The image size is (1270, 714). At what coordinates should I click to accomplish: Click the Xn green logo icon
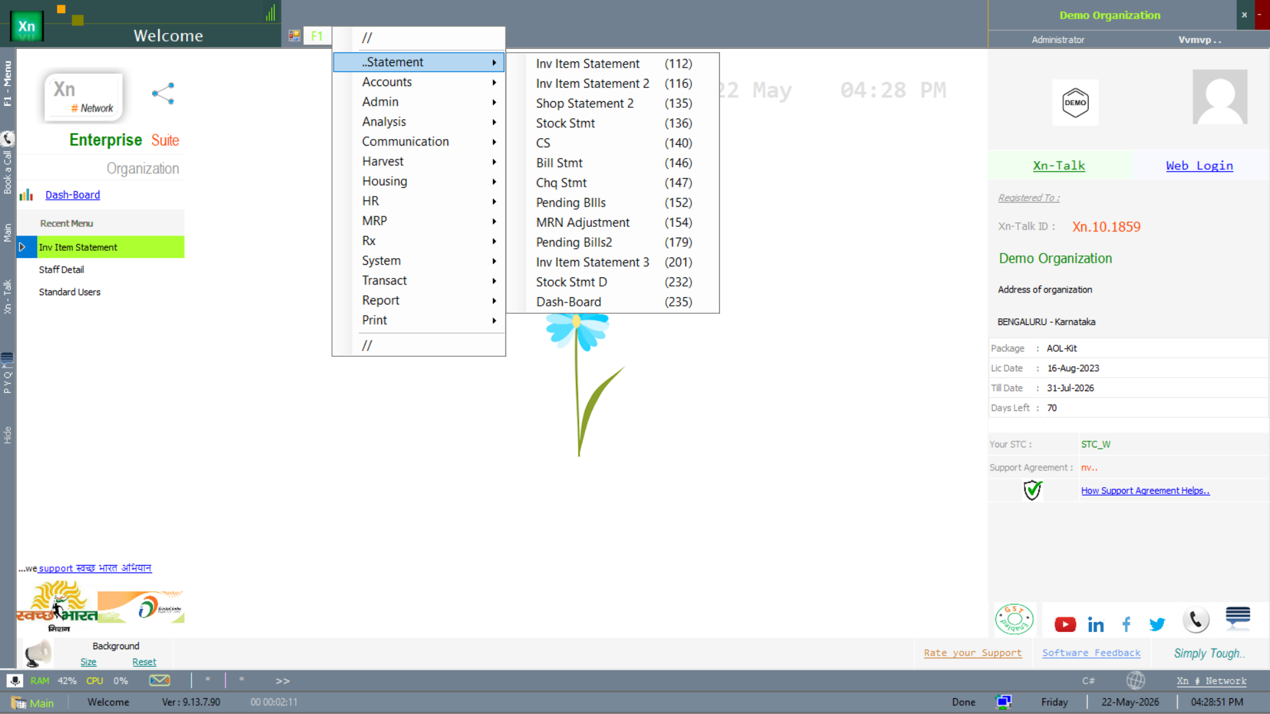(26, 26)
